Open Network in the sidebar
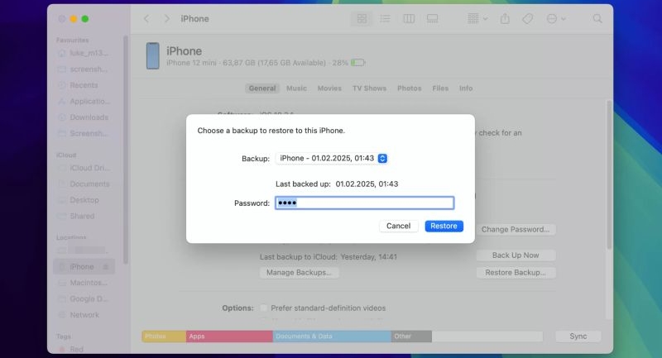662x358 pixels. pyautogui.click(x=84, y=314)
